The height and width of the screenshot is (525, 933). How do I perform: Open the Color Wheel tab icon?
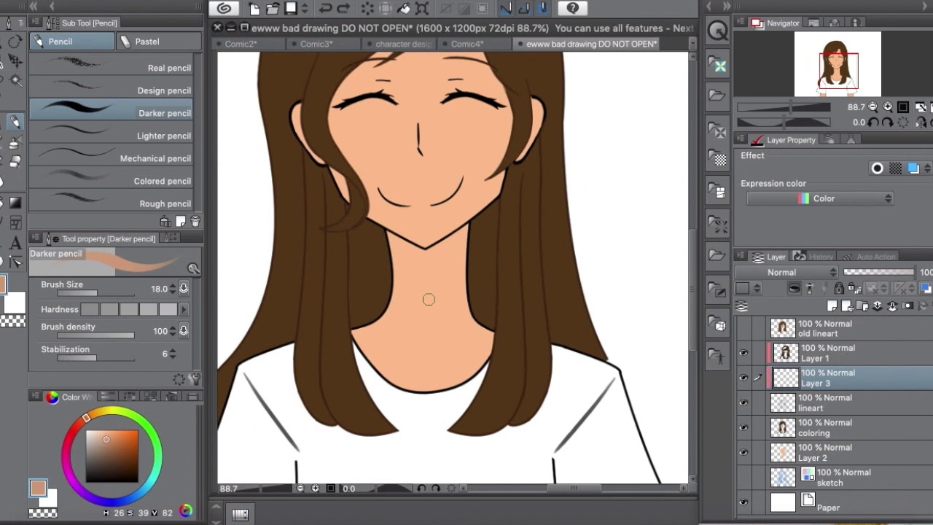[x=52, y=397]
